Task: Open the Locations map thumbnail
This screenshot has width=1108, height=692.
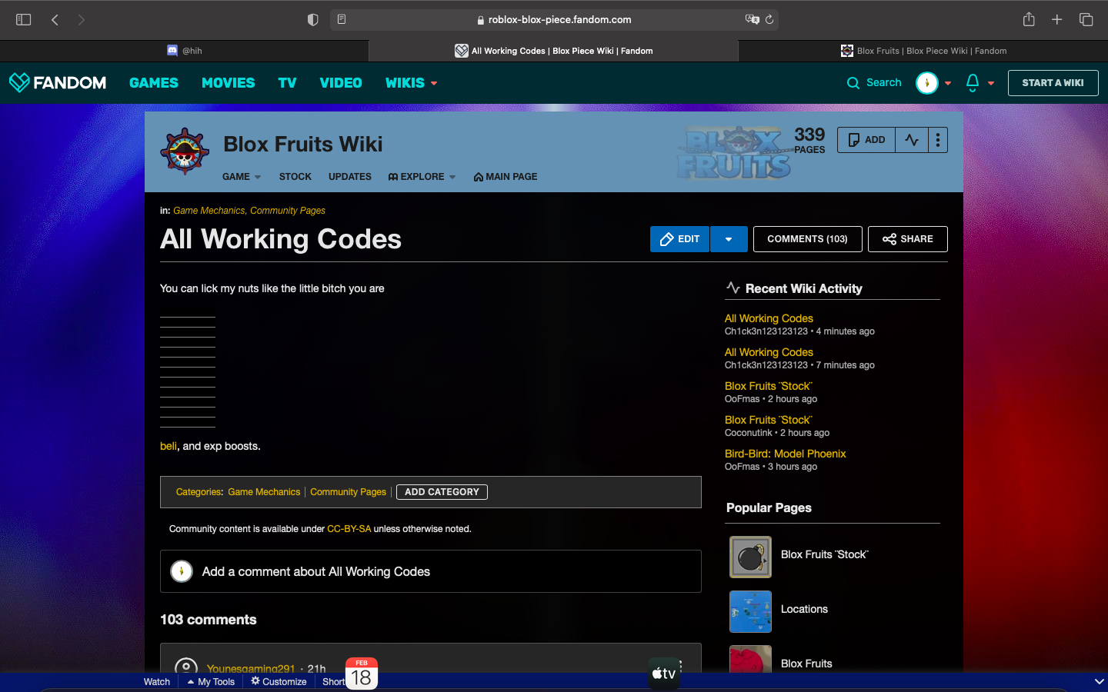Action: pos(750,611)
